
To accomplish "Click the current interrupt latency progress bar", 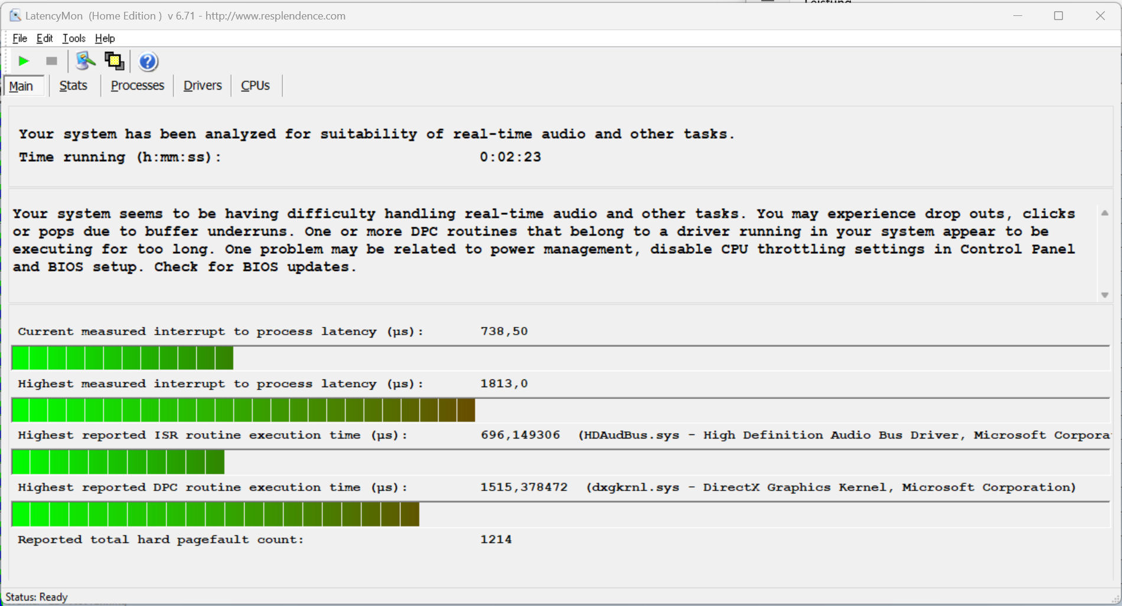I will pyautogui.click(x=560, y=358).
